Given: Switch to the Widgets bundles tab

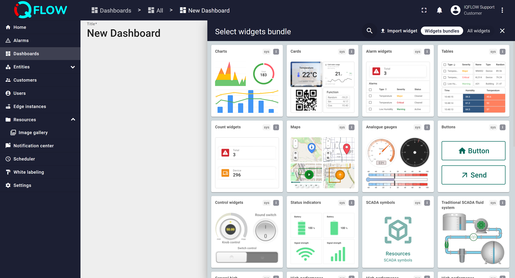Looking at the screenshot, I should tap(442, 31).
